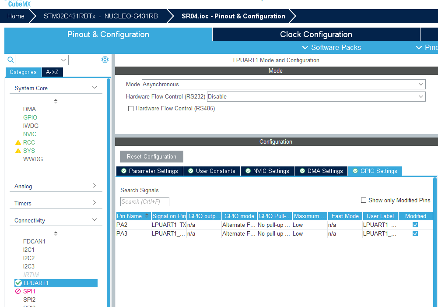Click the PA2 pin name cell
Screen dimensions: 438x307
pos(133,225)
